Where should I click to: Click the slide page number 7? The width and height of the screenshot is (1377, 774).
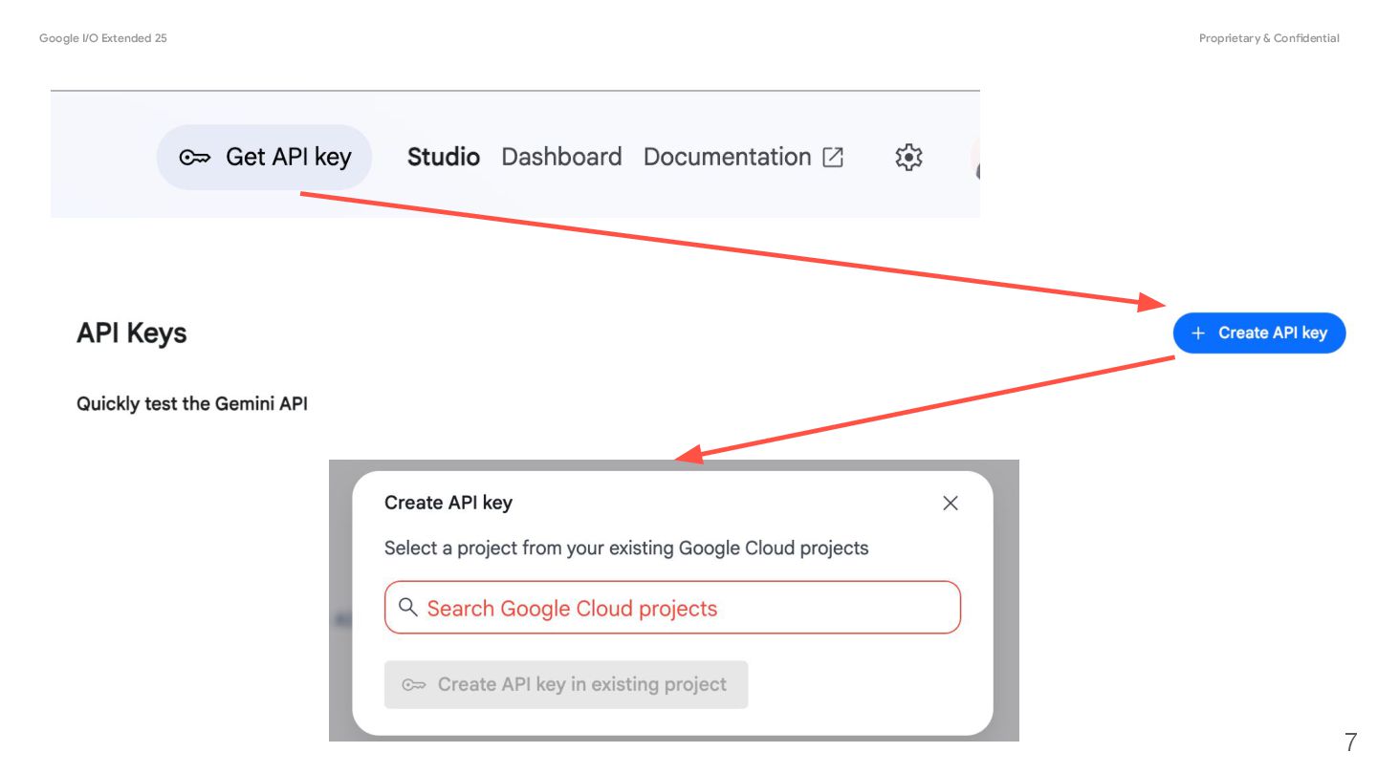pyautogui.click(x=1350, y=742)
